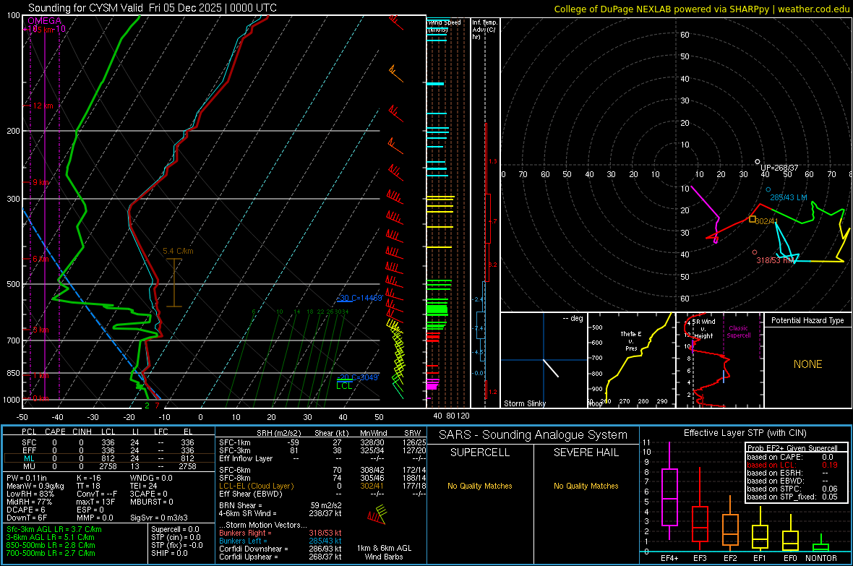Click the SARS - Sounding Analogue System title

point(533,435)
